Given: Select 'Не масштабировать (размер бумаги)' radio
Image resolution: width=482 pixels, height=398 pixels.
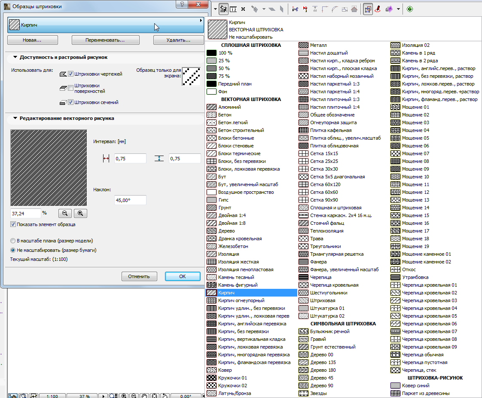Looking at the screenshot, I should [x=12, y=250].
